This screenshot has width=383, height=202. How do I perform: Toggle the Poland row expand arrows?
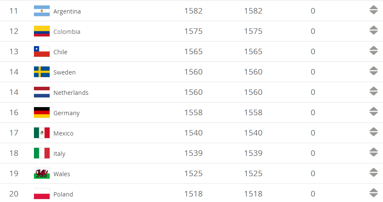(x=373, y=193)
